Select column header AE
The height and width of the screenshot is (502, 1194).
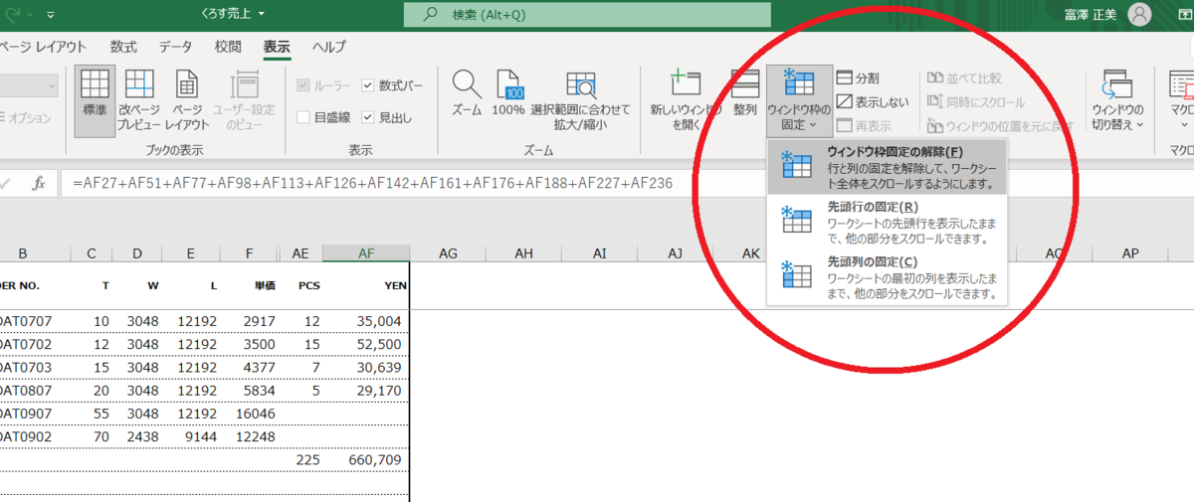pyautogui.click(x=302, y=254)
